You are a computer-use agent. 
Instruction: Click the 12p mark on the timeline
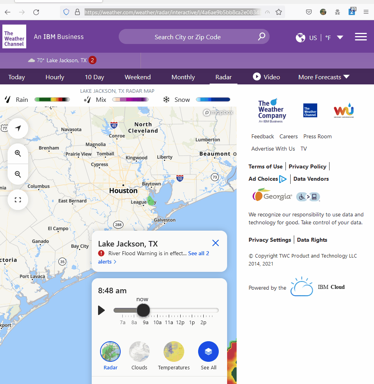(x=180, y=322)
